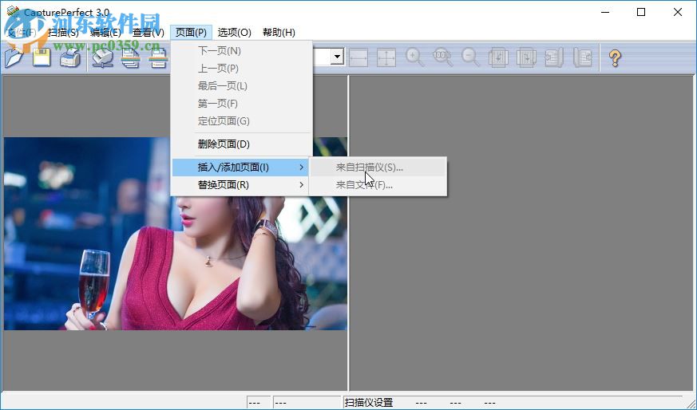697x410 pixels.
Task: Rotate page left toolbar icon
Action: [x=498, y=57]
